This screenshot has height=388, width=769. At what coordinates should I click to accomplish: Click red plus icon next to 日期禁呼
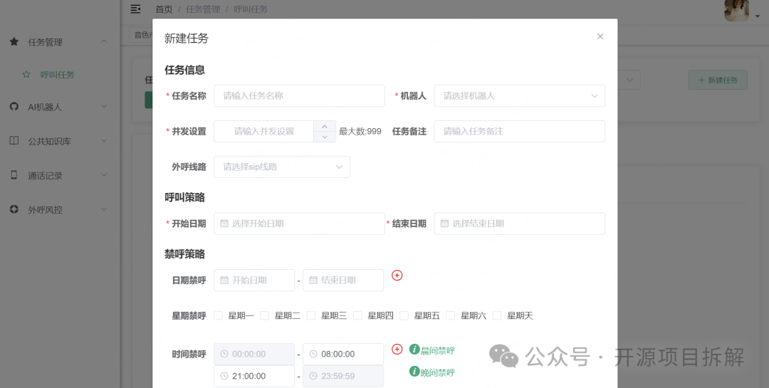(x=397, y=276)
